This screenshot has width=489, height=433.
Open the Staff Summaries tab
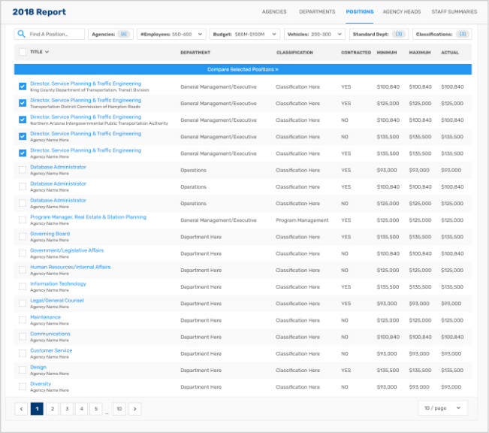point(454,12)
